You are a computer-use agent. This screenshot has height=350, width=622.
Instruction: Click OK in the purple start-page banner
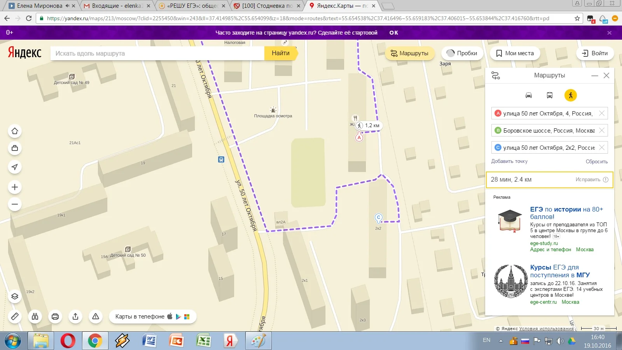[394, 33]
